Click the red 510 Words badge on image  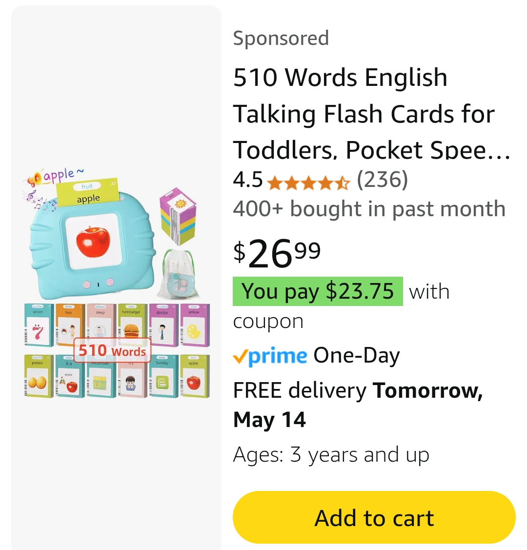coord(112,350)
